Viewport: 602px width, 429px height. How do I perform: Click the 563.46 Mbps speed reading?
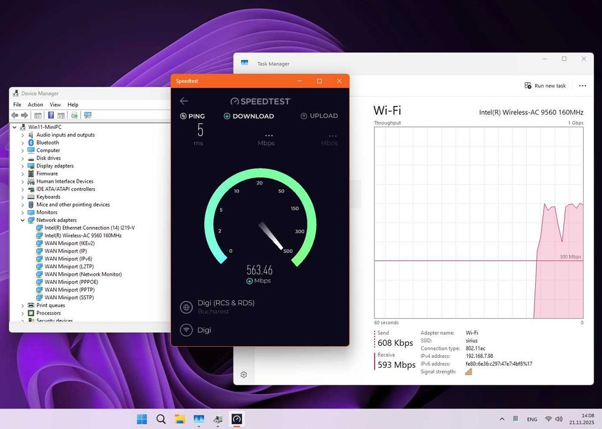point(259,270)
